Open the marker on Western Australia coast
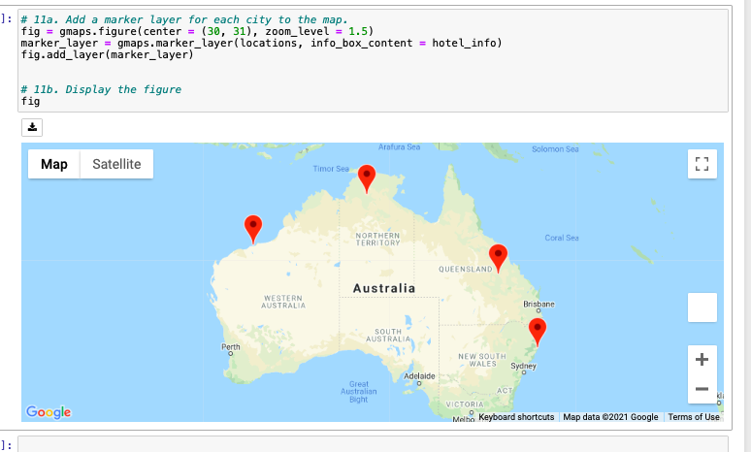This screenshot has width=751, height=452. coord(253,229)
